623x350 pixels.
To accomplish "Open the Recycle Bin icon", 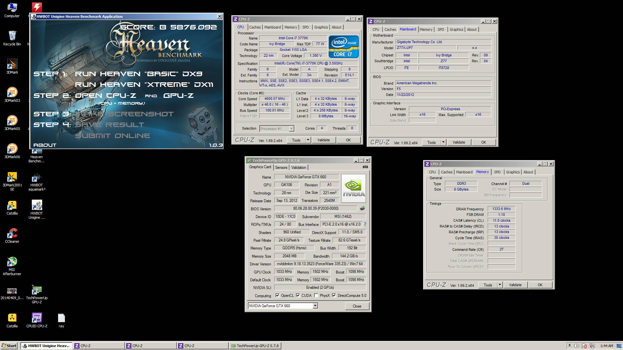I will tap(12, 38).
